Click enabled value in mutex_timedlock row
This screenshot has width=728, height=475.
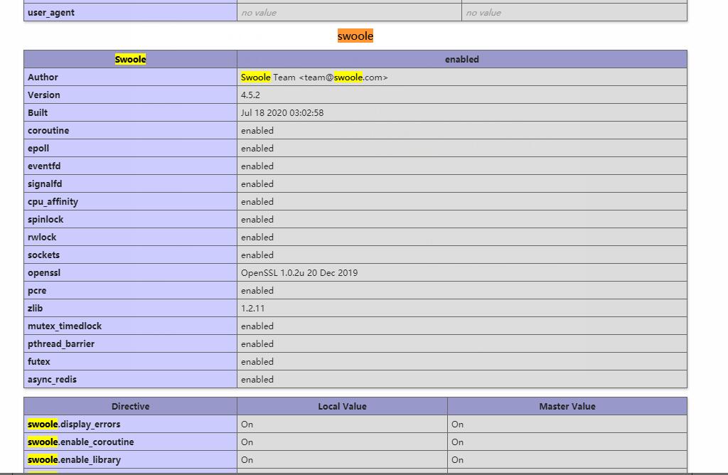(x=257, y=326)
